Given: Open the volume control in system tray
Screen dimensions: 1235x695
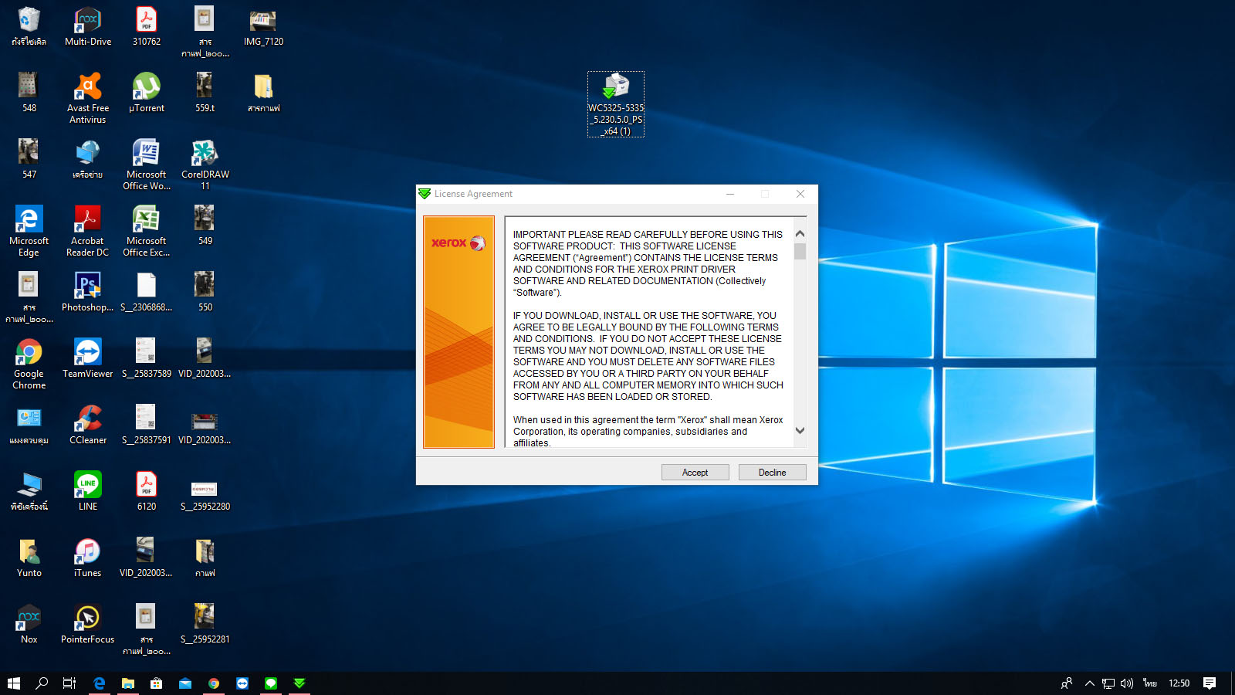Looking at the screenshot, I should 1127,683.
